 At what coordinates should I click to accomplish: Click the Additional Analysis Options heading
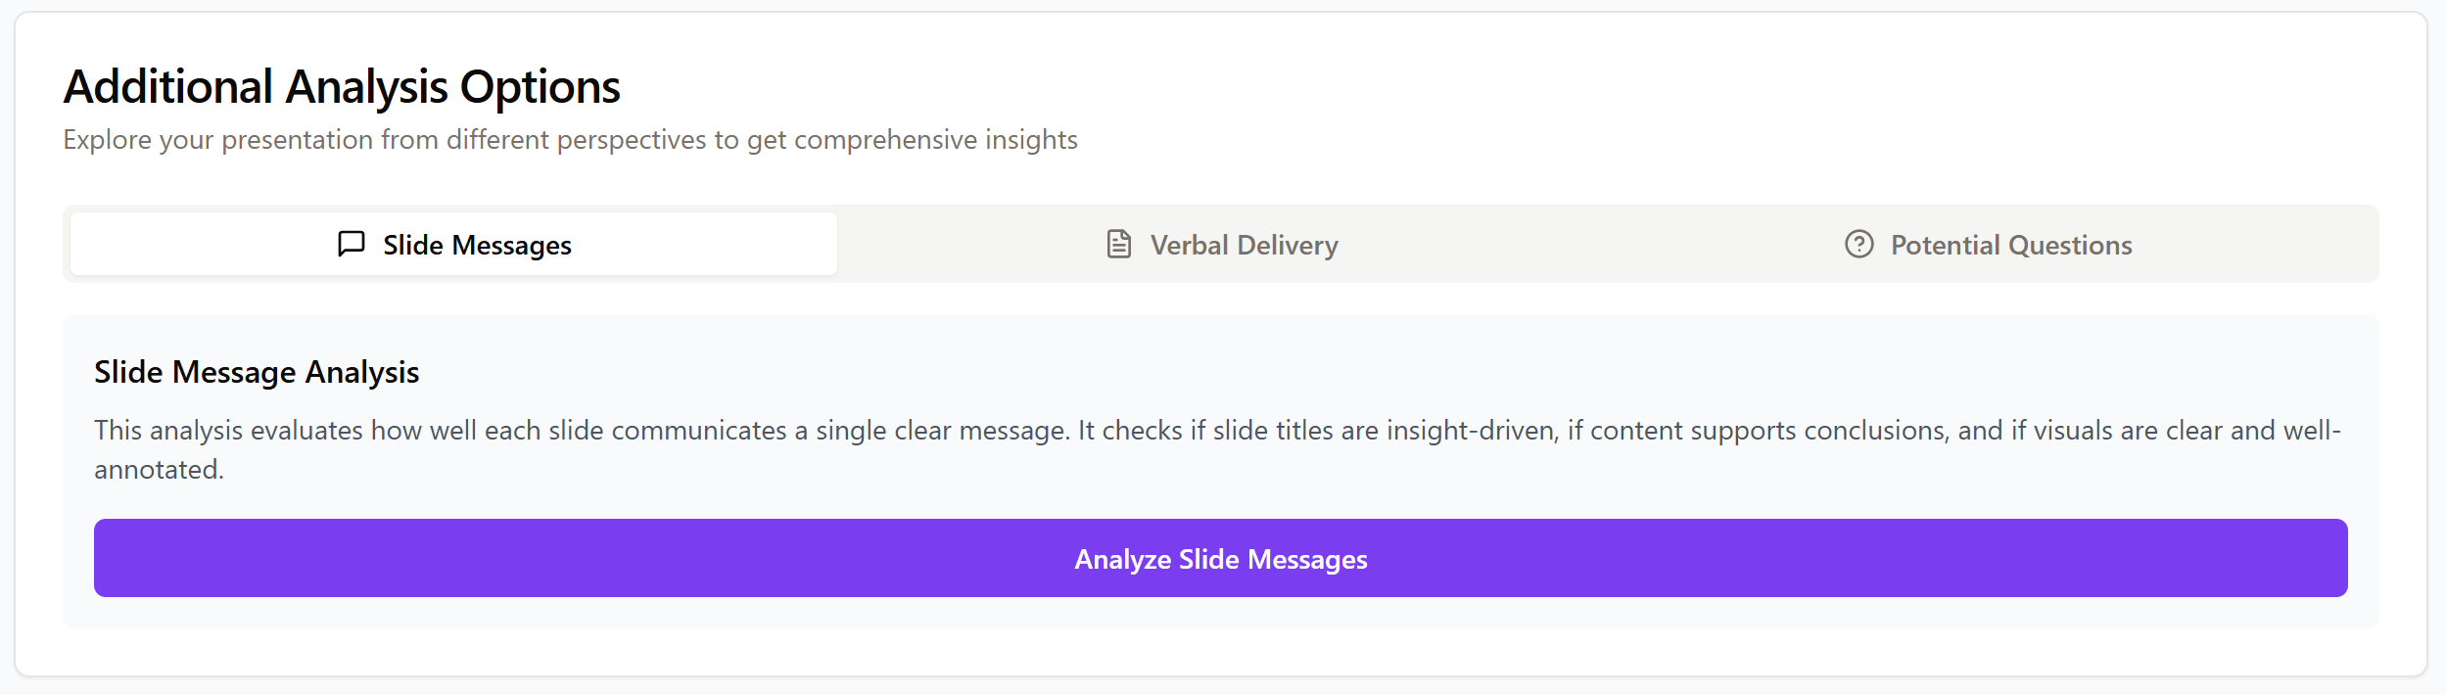(x=342, y=86)
